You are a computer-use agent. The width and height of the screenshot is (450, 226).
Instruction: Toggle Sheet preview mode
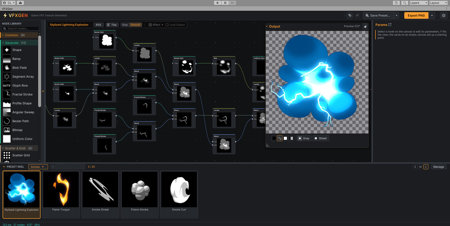point(321,138)
